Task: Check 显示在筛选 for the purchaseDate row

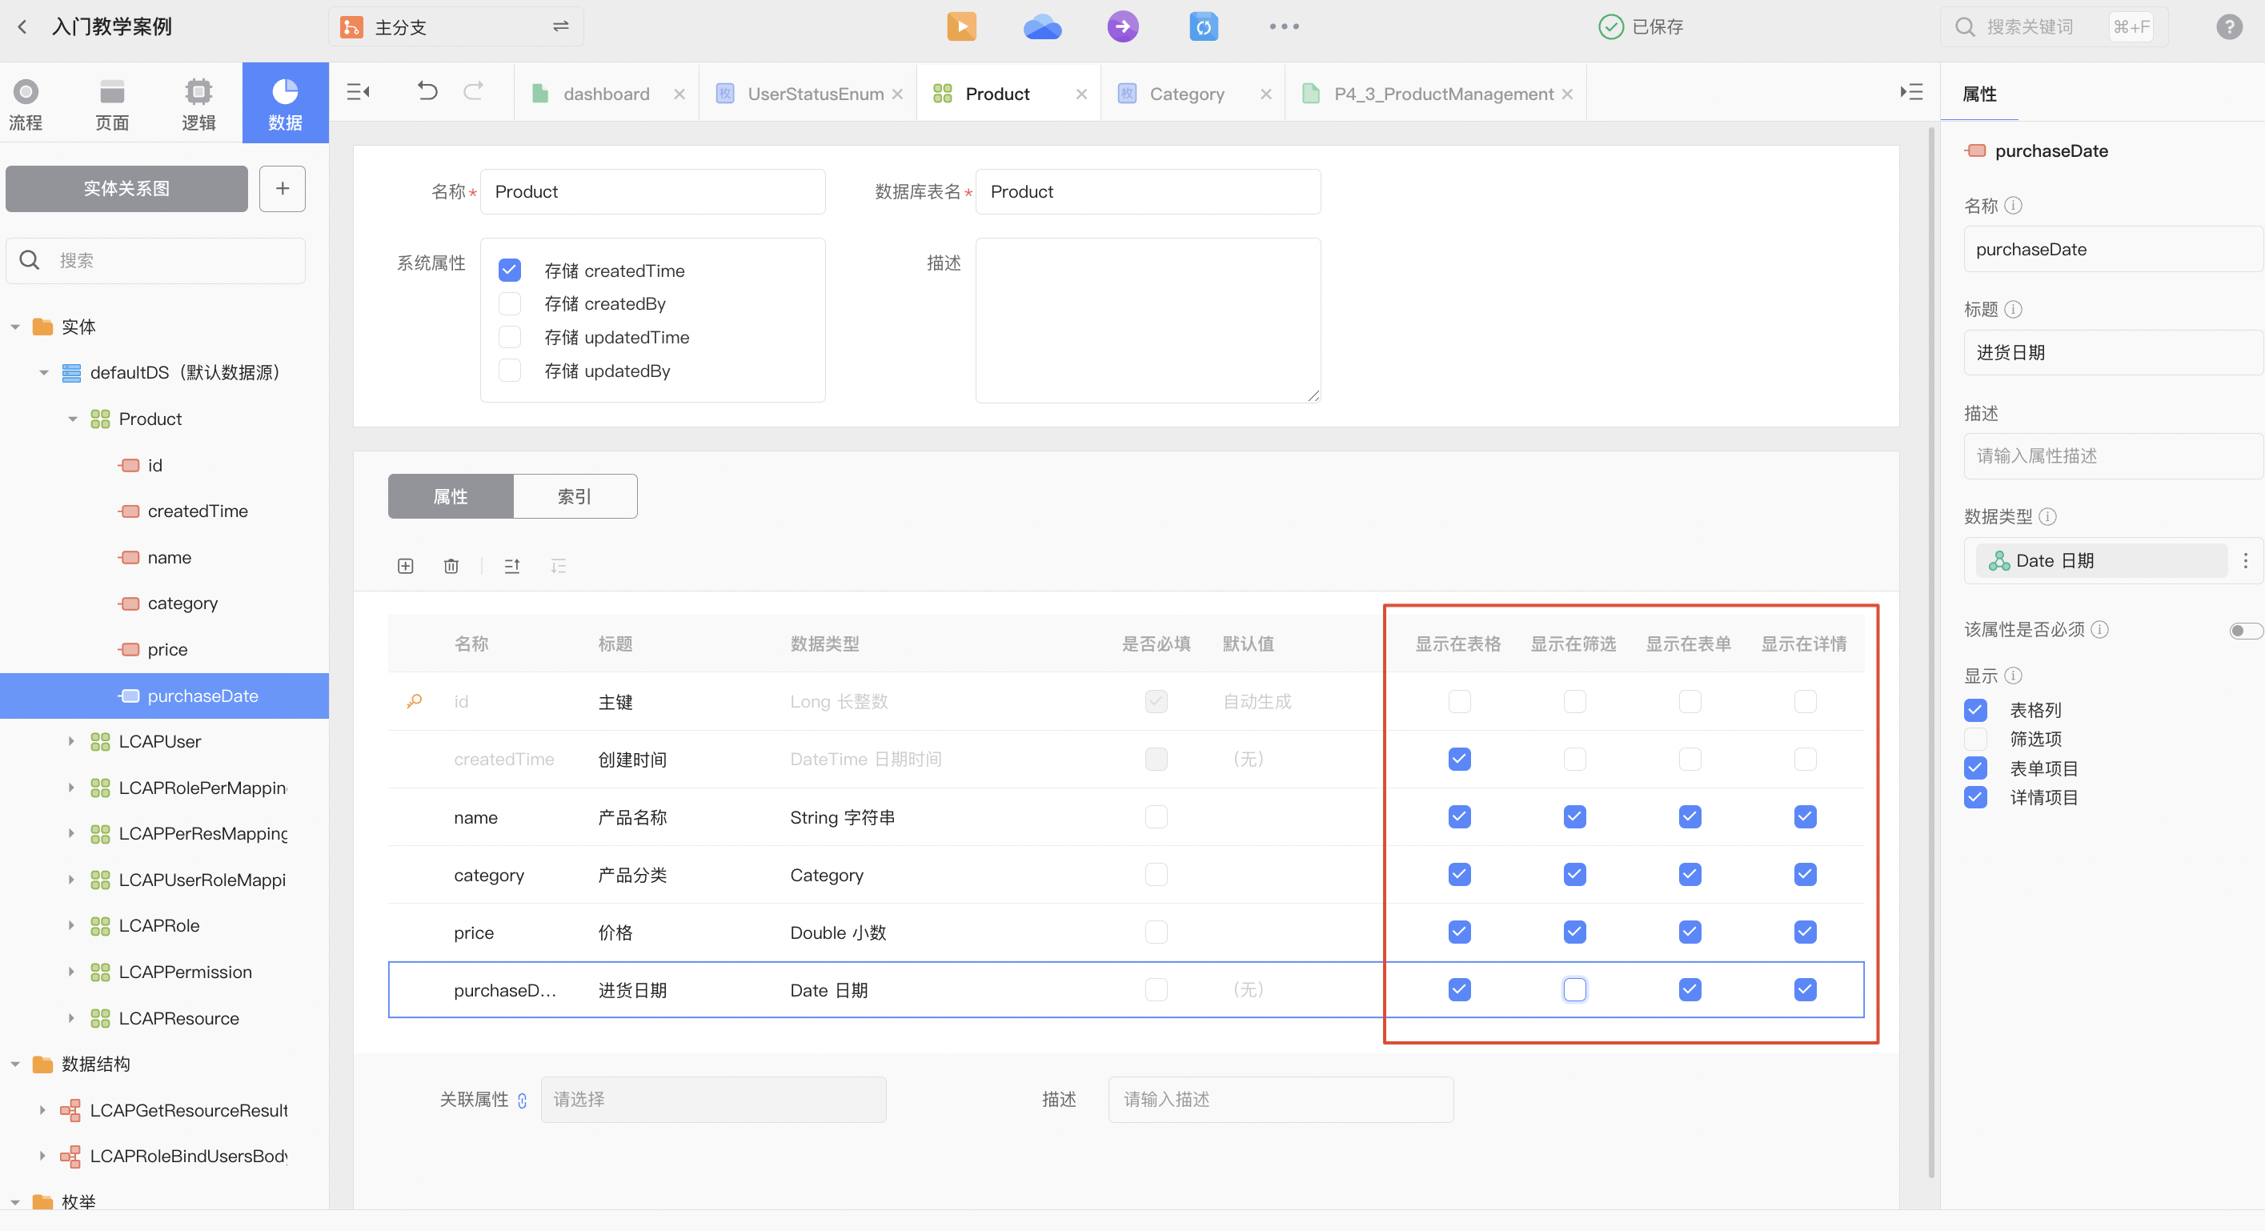Action: [x=1573, y=989]
